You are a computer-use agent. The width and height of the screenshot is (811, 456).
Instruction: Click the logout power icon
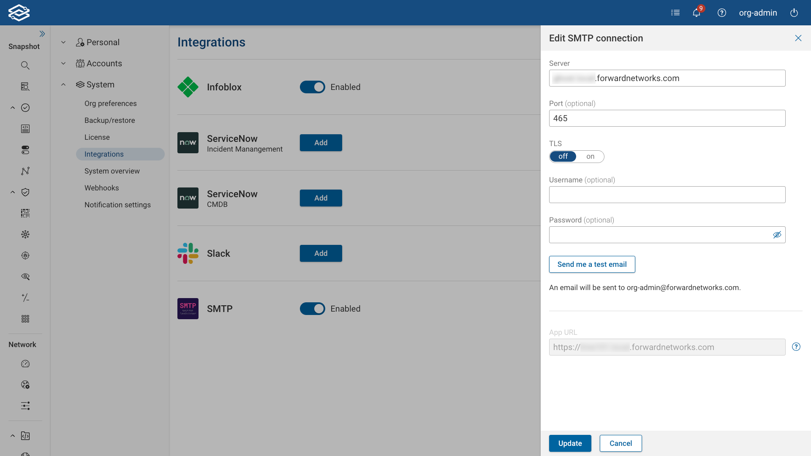click(x=794, y=13)
